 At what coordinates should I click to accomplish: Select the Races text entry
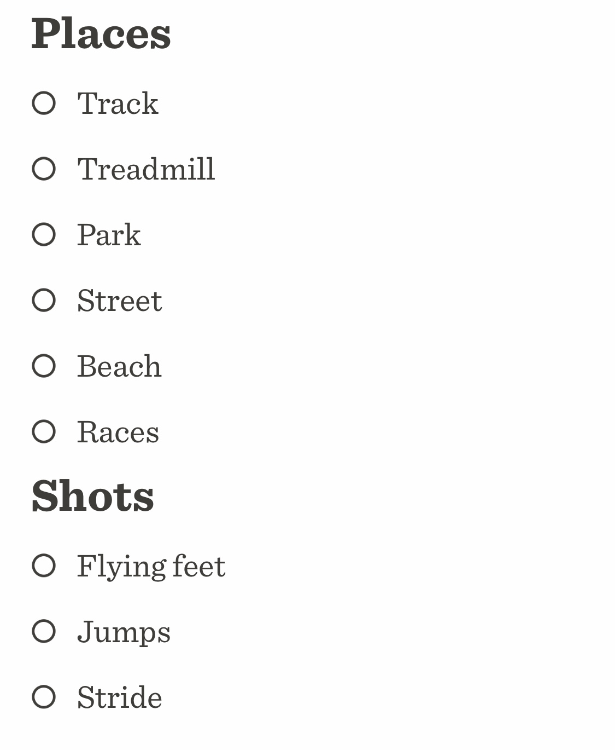(x=118, y=432)
